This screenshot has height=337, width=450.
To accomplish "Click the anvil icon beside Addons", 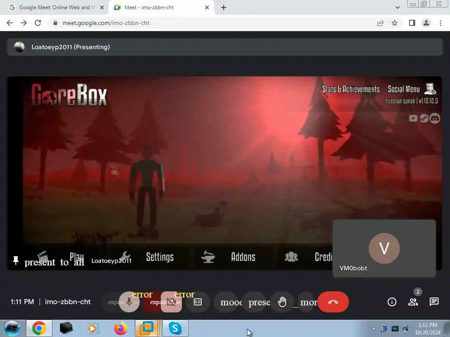I will 208,257.
